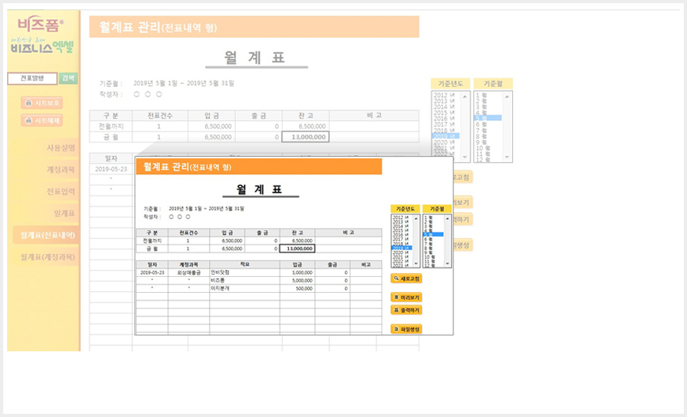This screenshot has width=687, height=417.
Task: Select 2016 년 in background 기준년도 list
Action: coord(444,119)
